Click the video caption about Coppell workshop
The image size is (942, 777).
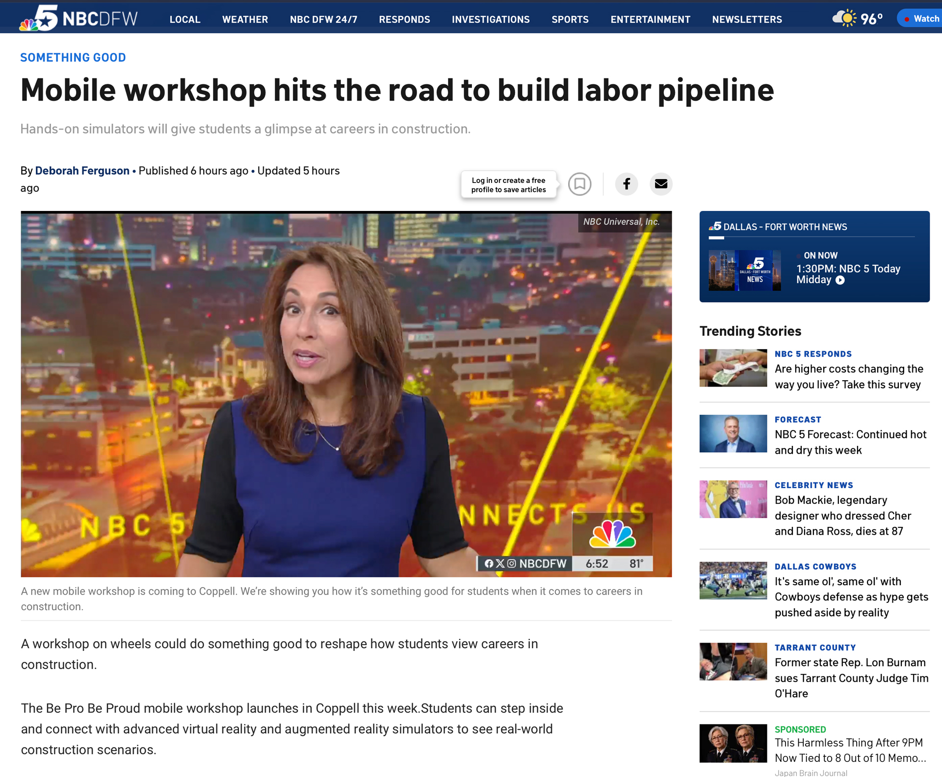(x=332, y=599)
